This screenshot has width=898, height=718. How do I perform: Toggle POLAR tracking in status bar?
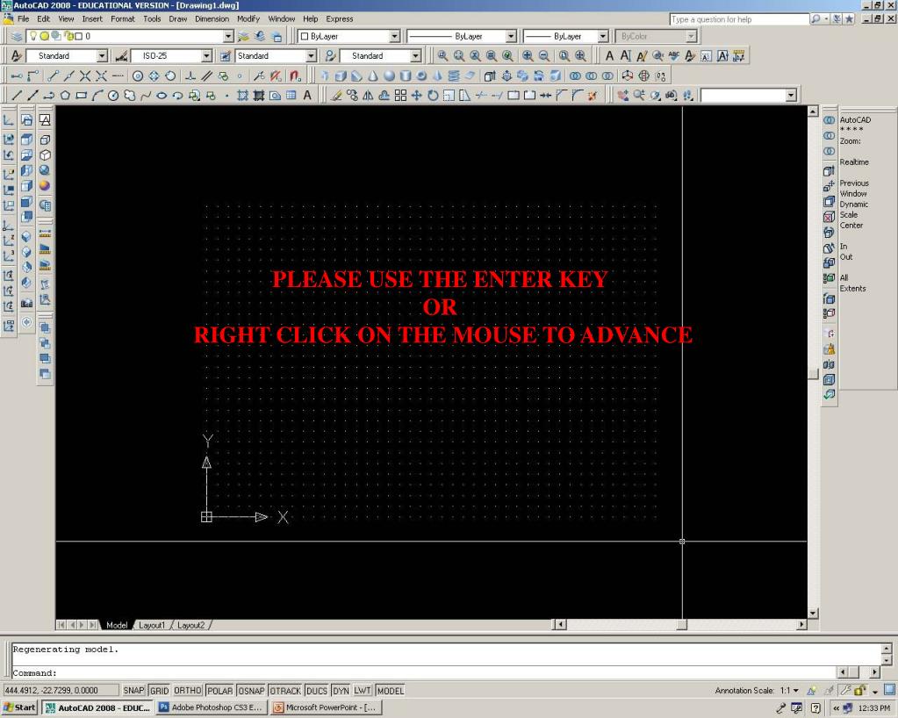tap(219, 691)
